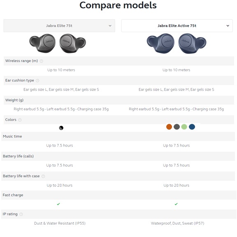Image resolution: width=237 pixels, height=237 pixels.
Task: Click info icon next to Wireless range
Action: click(x=41, y=61)
